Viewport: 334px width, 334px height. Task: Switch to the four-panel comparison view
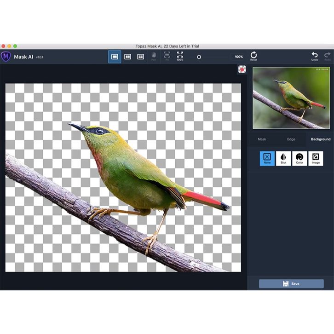(x=141, y=57)
